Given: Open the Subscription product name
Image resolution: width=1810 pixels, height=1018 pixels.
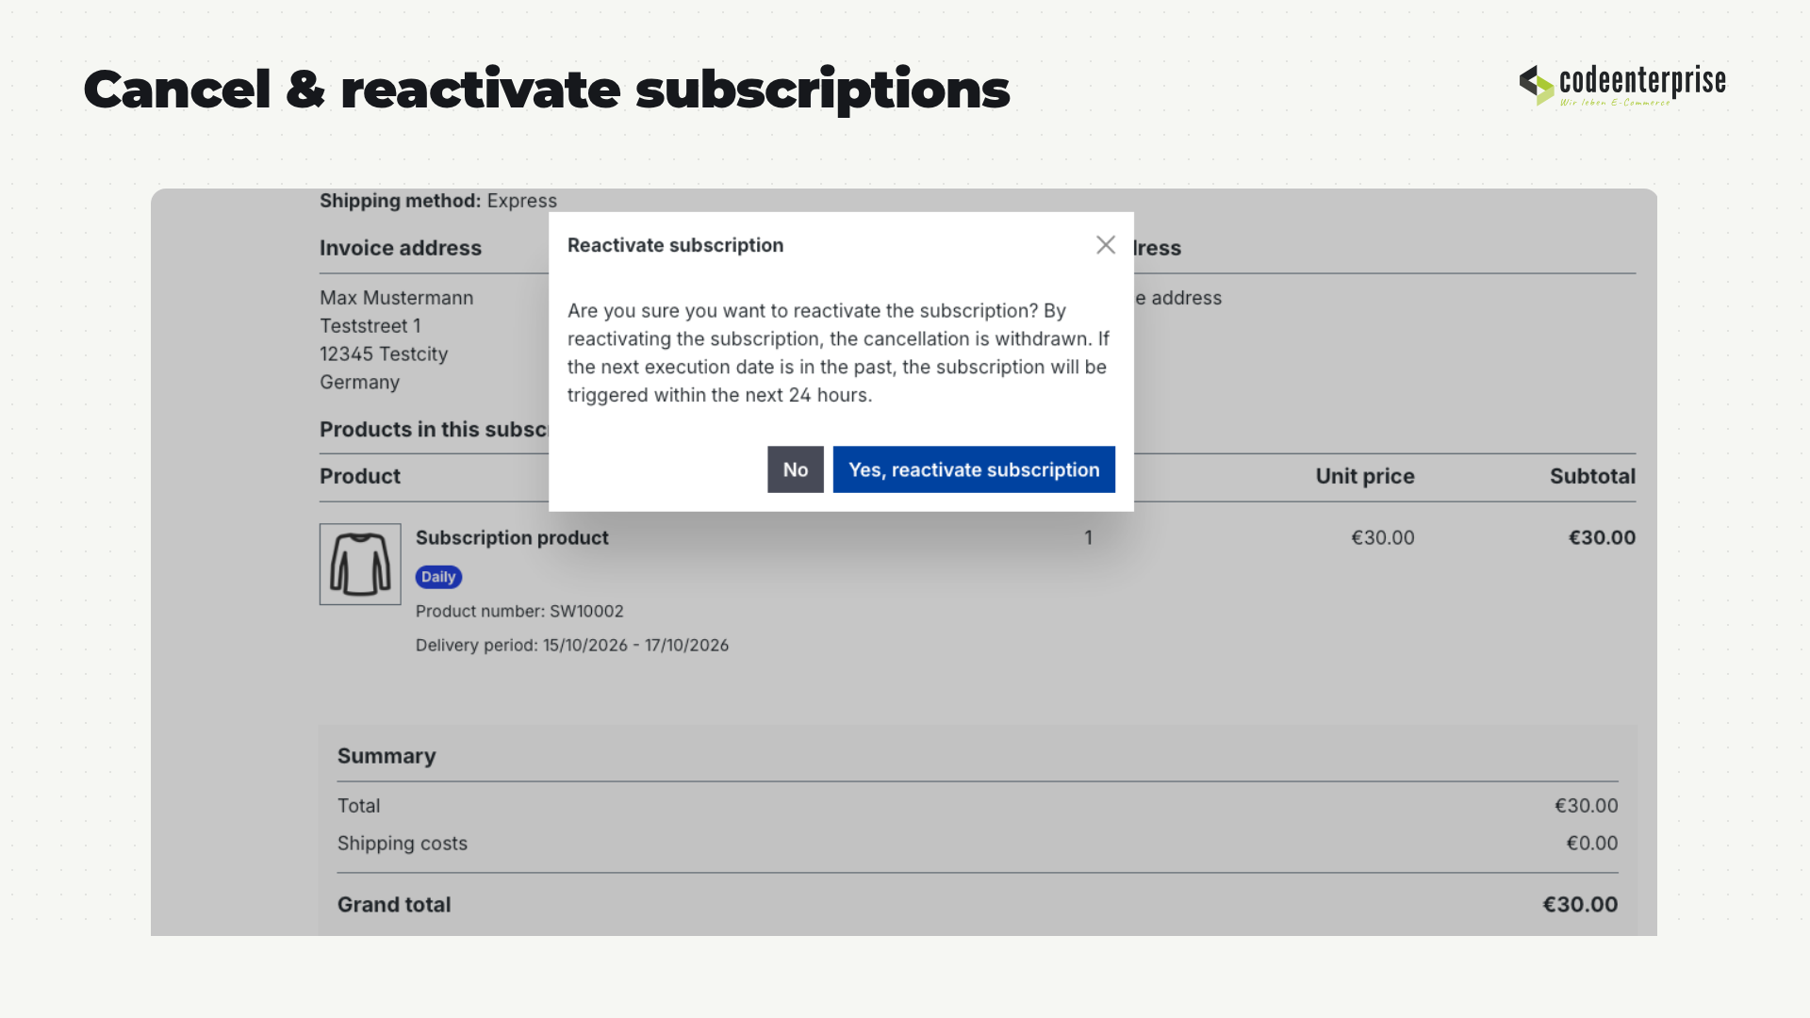Looking at the screenshot, I should click(512, 537).
